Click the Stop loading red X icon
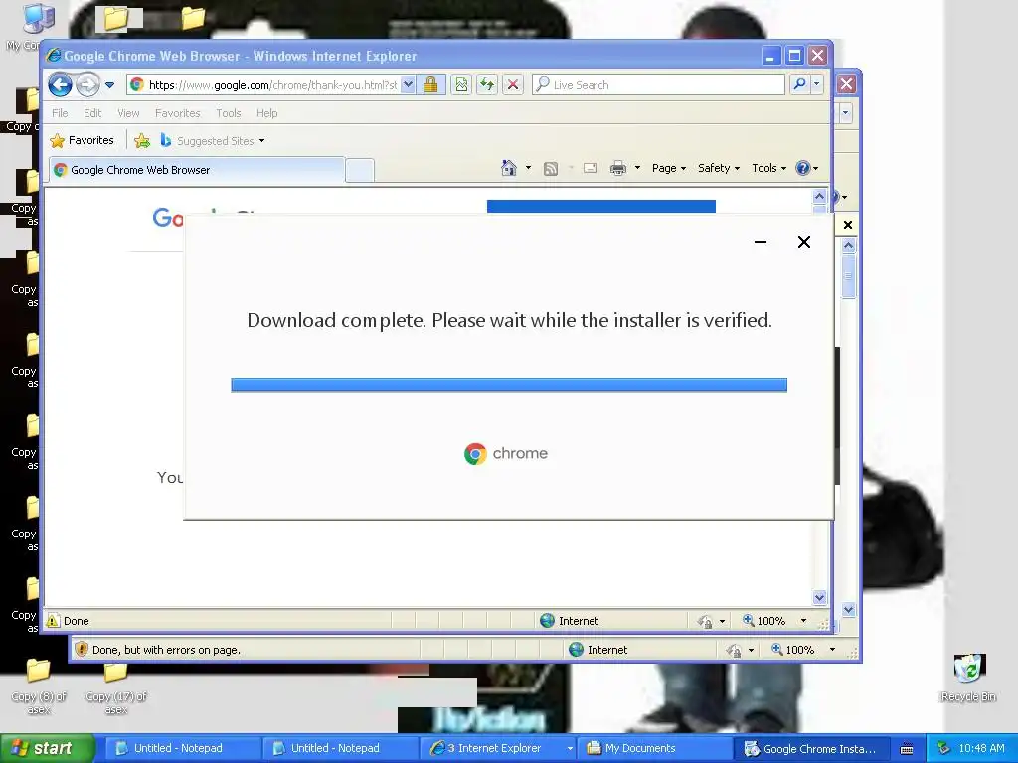 pyautogui.click(x=513, y=85)
